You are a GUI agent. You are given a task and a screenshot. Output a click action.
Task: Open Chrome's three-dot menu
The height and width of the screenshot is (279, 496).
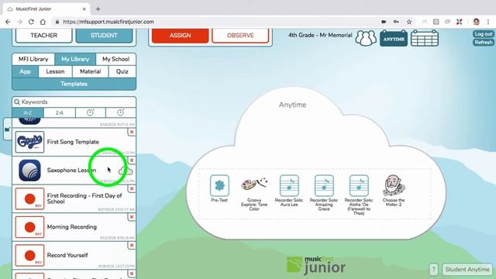pyautogui.click(x=488, y=22)
